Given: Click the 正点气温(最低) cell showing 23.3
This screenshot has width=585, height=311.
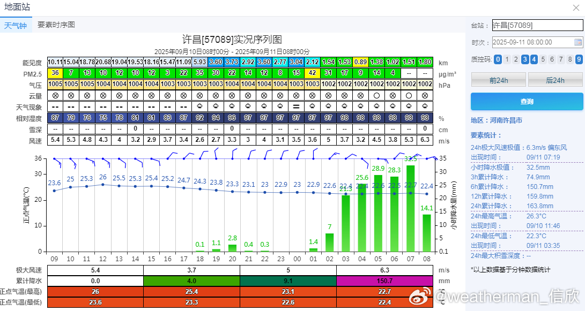Looking at the screenshot, I should [192, 302].
